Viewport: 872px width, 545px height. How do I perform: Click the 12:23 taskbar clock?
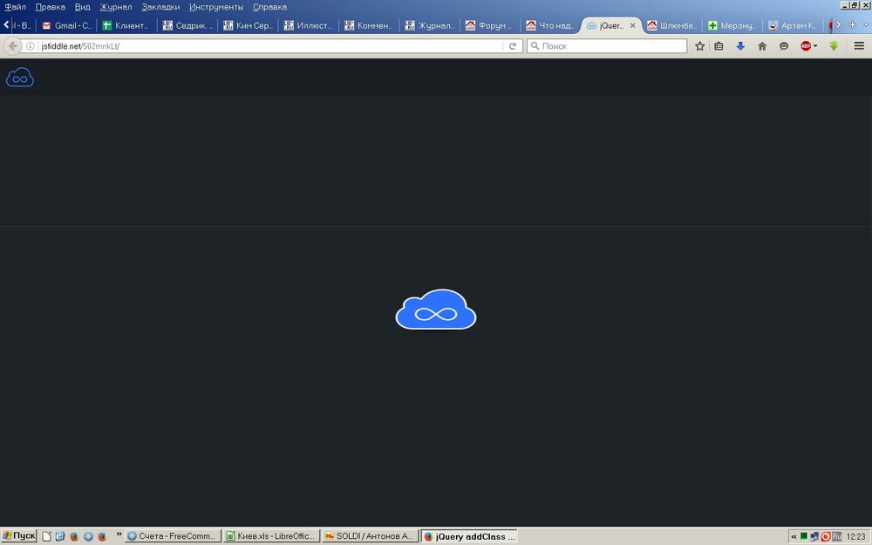(x=856, y=536)
